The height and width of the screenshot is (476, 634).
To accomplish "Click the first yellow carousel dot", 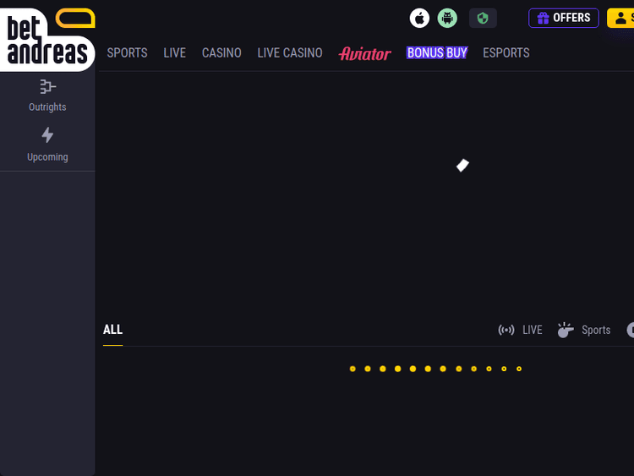I will click(353, 369).
